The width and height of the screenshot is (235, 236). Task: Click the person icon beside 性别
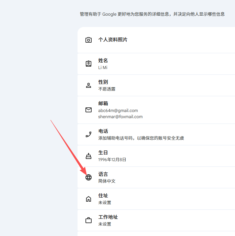[89, 85]
